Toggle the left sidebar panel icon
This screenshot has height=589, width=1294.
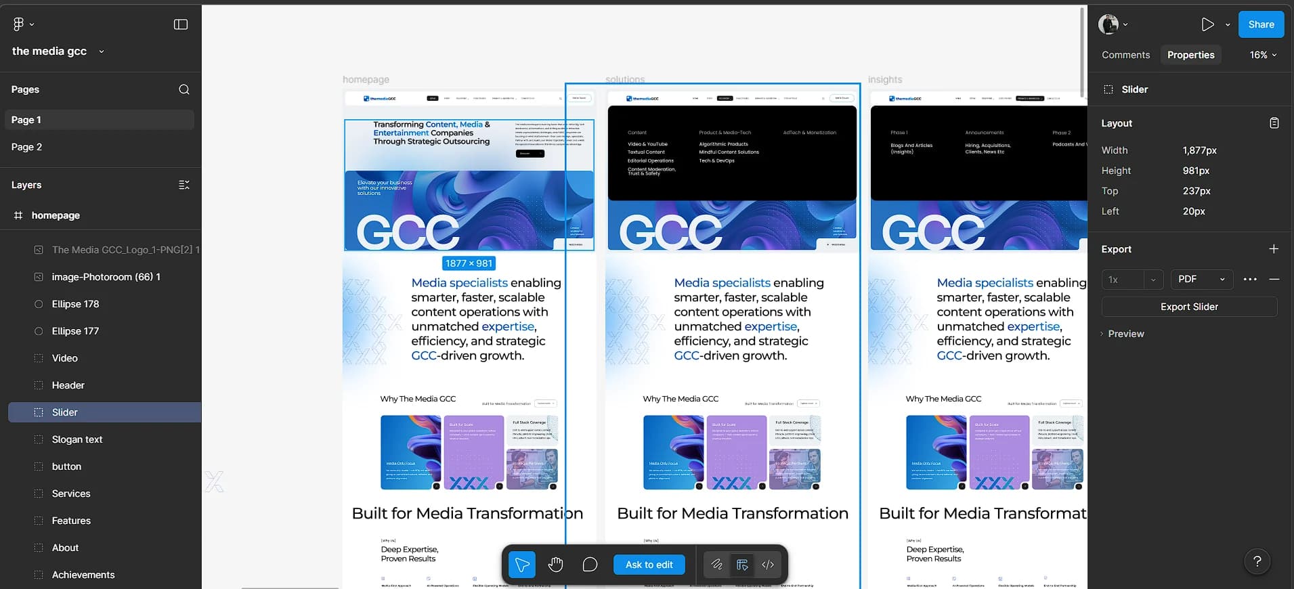[181, 24]
